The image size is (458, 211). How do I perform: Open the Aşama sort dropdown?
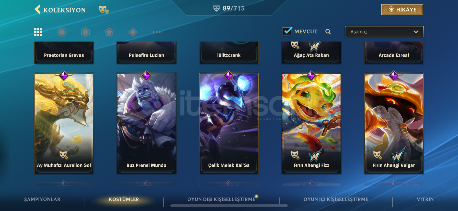384,32
